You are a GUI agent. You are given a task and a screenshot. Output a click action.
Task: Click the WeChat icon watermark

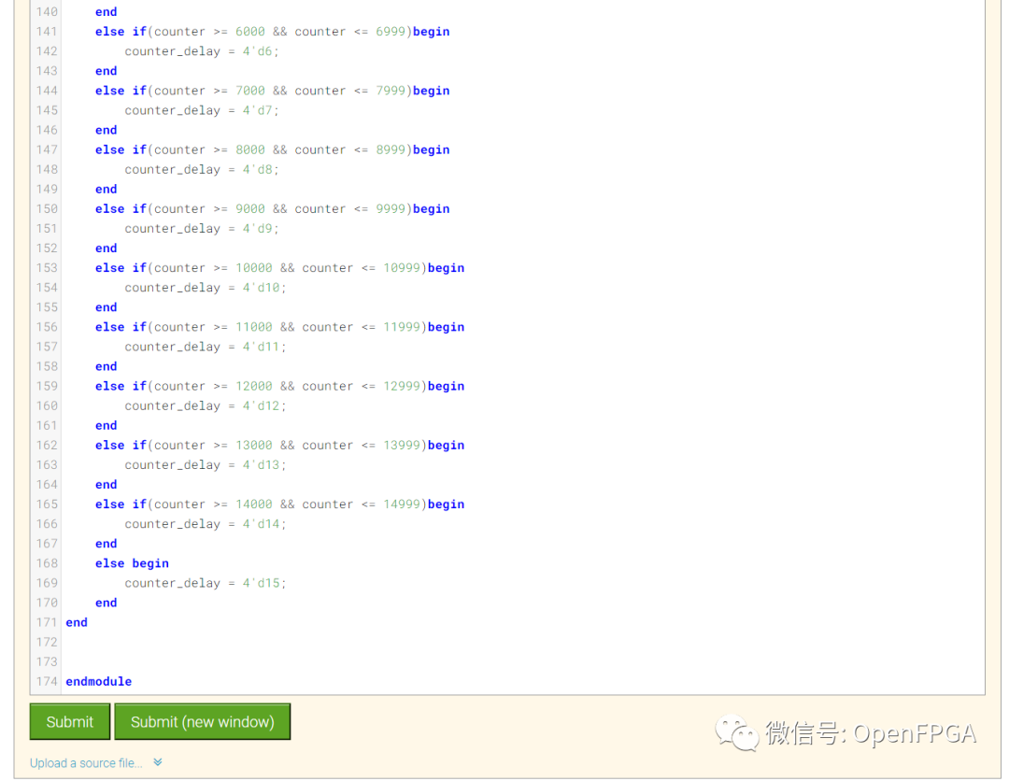coord(737,734)
